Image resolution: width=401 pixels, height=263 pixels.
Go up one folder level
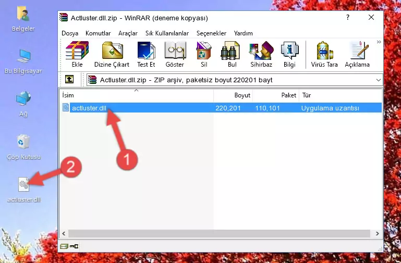click(69, 79)
